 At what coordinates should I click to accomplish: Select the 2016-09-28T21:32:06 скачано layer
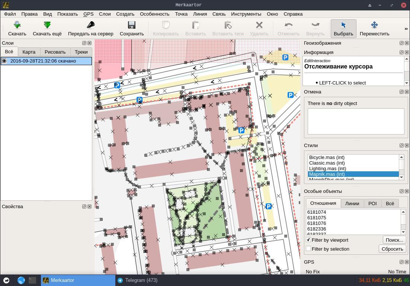[46, 61]
